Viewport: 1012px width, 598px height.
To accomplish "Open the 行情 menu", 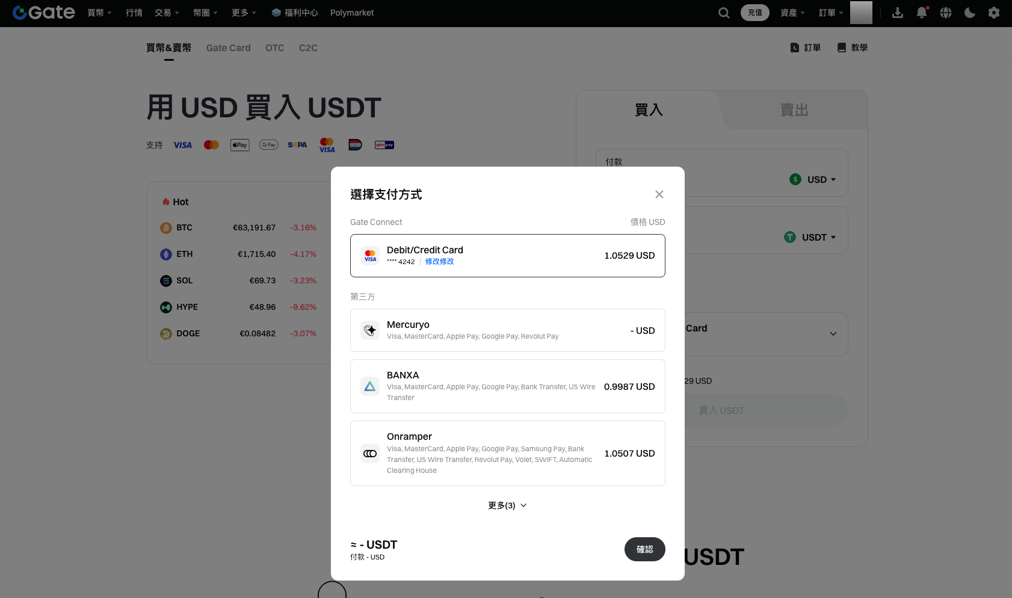I will (134, 13).
